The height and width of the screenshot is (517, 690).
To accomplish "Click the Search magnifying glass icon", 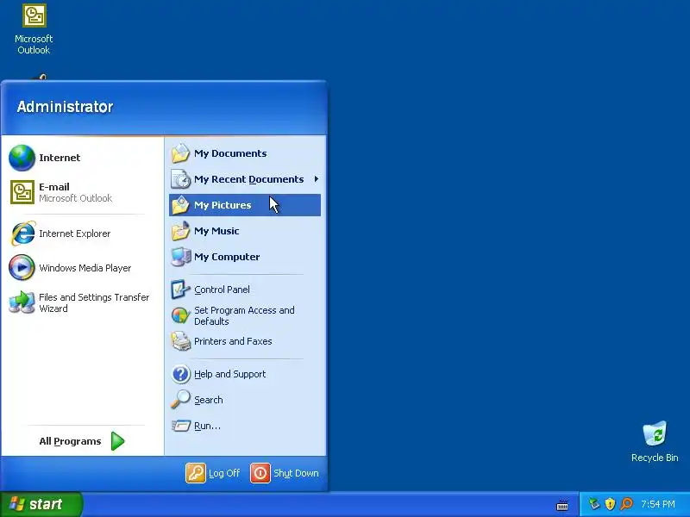I will click(x=180, y=400).
